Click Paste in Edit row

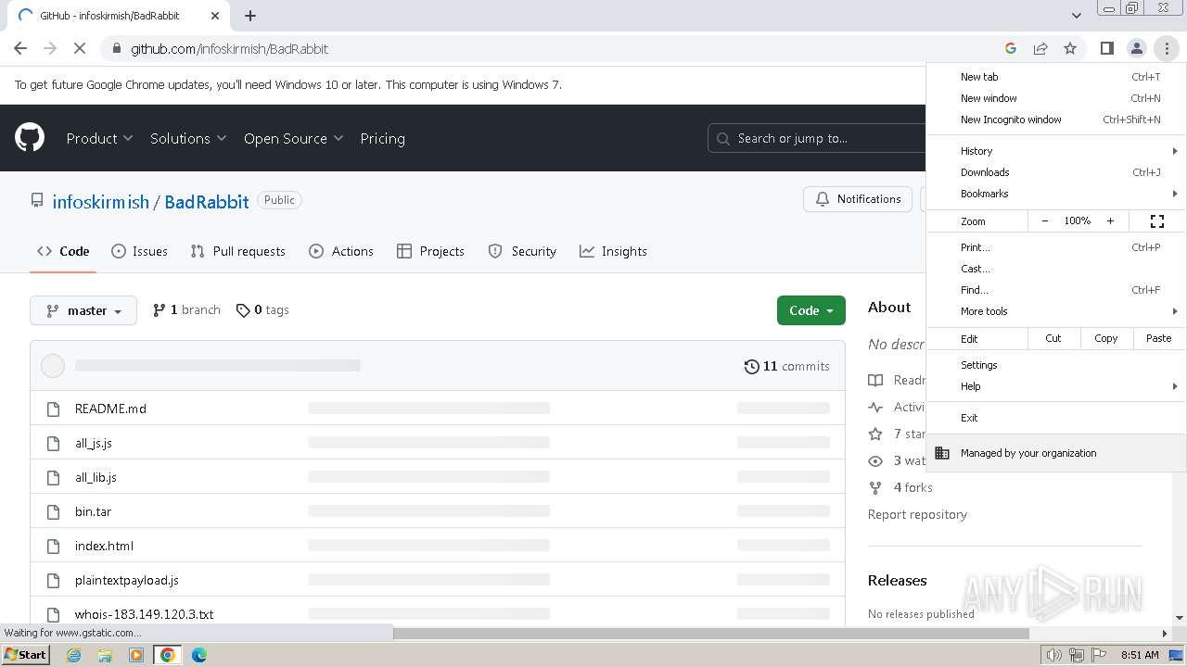pyautogui.click(x=1159, y=338)
